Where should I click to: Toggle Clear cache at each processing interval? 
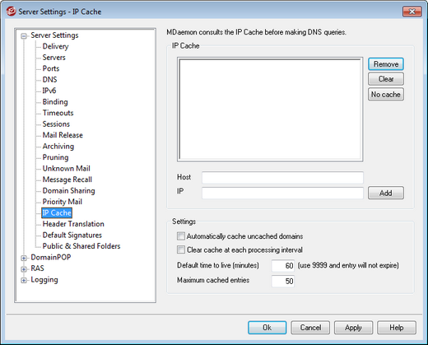[181, 249]
